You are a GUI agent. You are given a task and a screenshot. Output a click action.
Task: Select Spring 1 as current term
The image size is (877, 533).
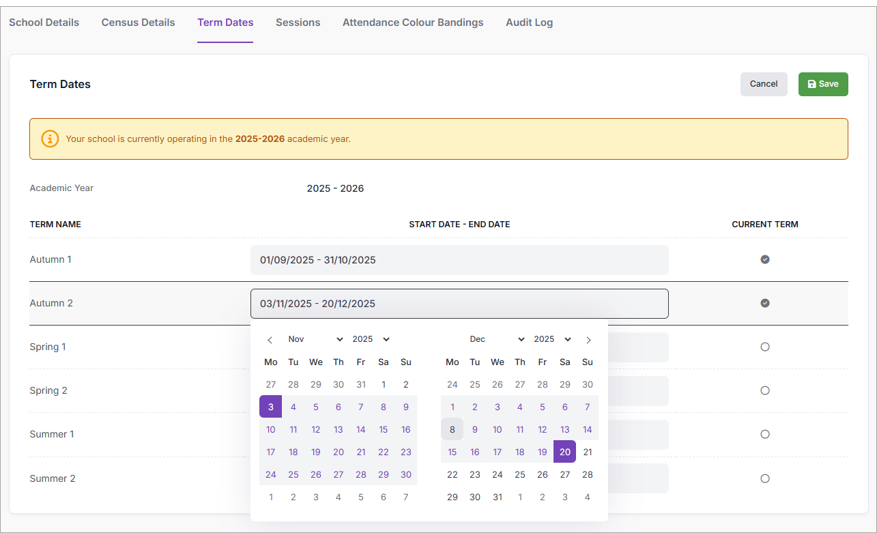[764, 347]
